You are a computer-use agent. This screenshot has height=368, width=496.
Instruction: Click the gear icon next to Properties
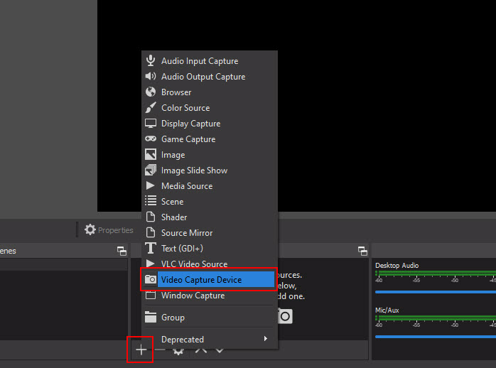(x=90, y=229)
